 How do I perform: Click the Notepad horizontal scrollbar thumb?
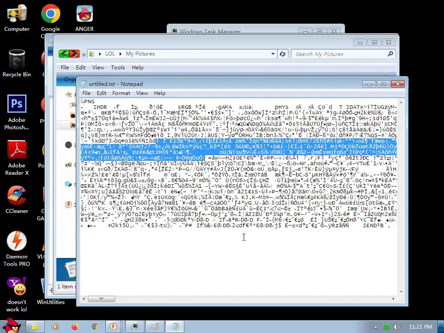101,299
